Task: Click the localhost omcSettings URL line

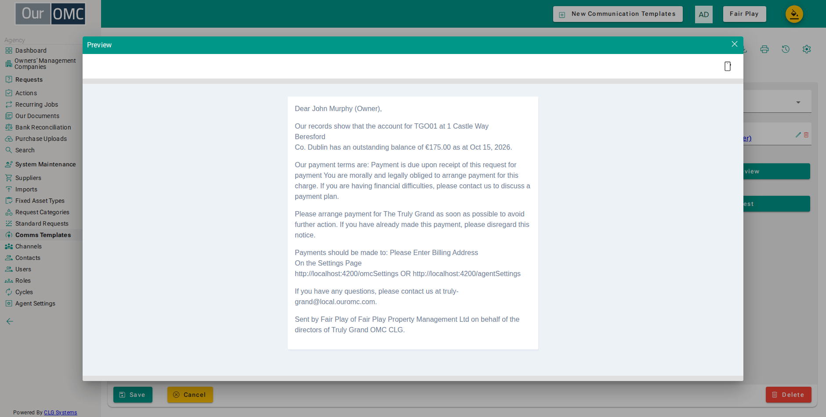Action: (408, 273)
